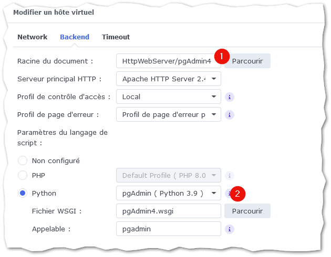Focus the Appelable pgadmin text field
The image size is (331, 257).
pos(169,229)
